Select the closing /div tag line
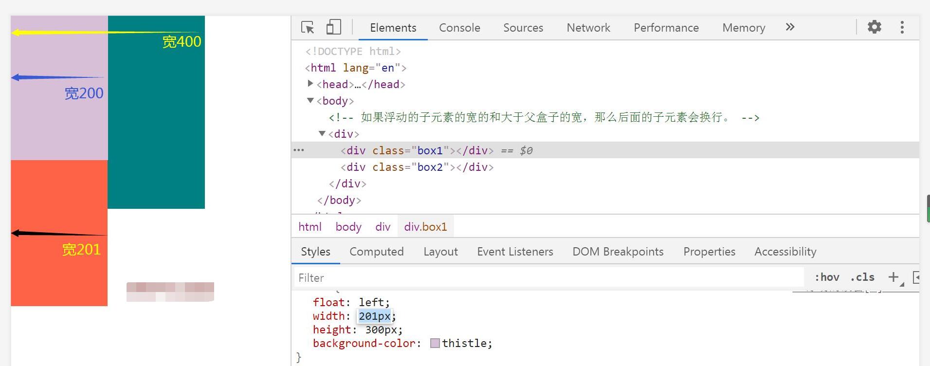930x366 pixels. 347,183
